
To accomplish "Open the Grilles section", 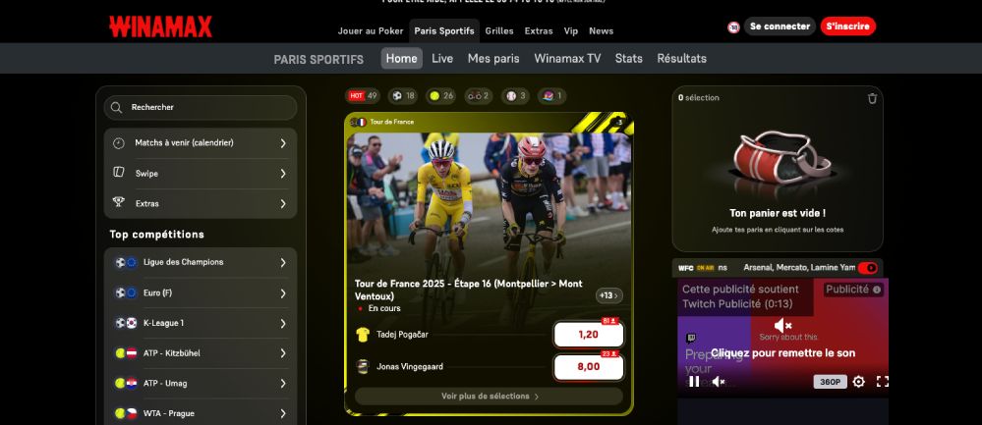I will click(499, 30).
